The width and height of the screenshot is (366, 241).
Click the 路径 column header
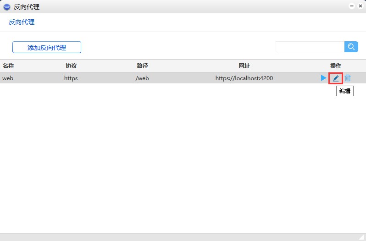click(x=142, y=66)
